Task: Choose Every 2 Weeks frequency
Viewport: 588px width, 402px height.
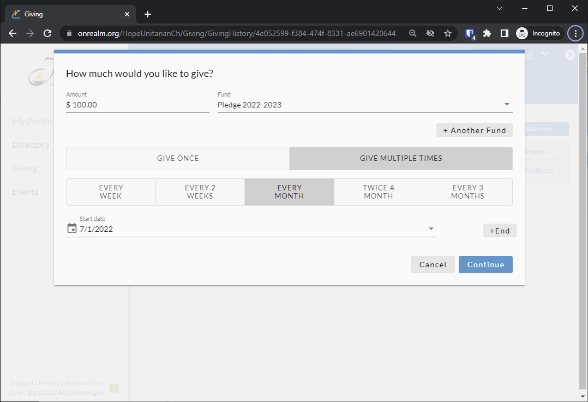Action: point(200,192)
